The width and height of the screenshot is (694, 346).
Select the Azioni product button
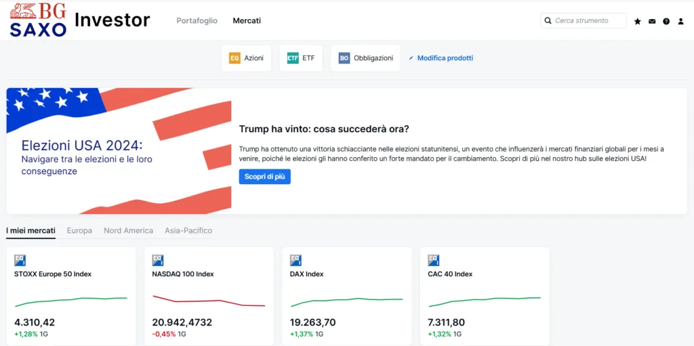pyautogui.click(x=247, y=58)
